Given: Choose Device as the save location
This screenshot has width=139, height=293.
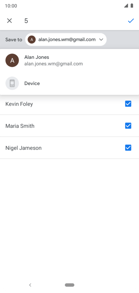Looking at the screenshot, I should (x=70, y=83).
